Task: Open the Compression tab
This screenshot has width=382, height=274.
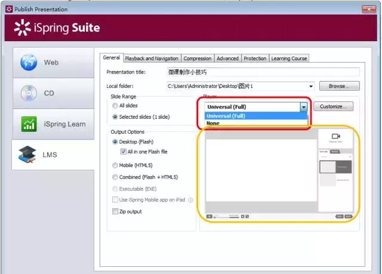Action: 198,59
